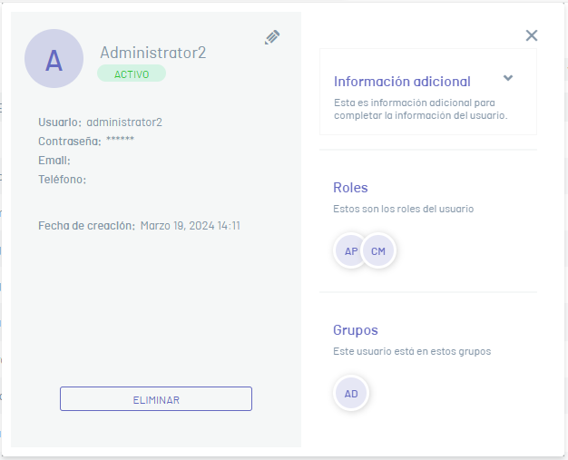Screen dimensions: 568x460
Task: Click the "Este usuario está en estos grupos" text
Action: pyautogui.click(x=412, y=351)
